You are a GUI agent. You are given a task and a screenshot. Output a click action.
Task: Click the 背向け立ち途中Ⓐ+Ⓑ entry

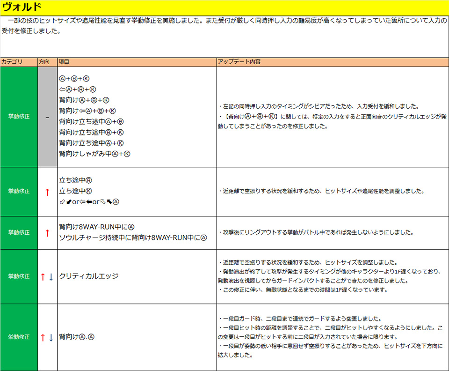pos(91,121)
